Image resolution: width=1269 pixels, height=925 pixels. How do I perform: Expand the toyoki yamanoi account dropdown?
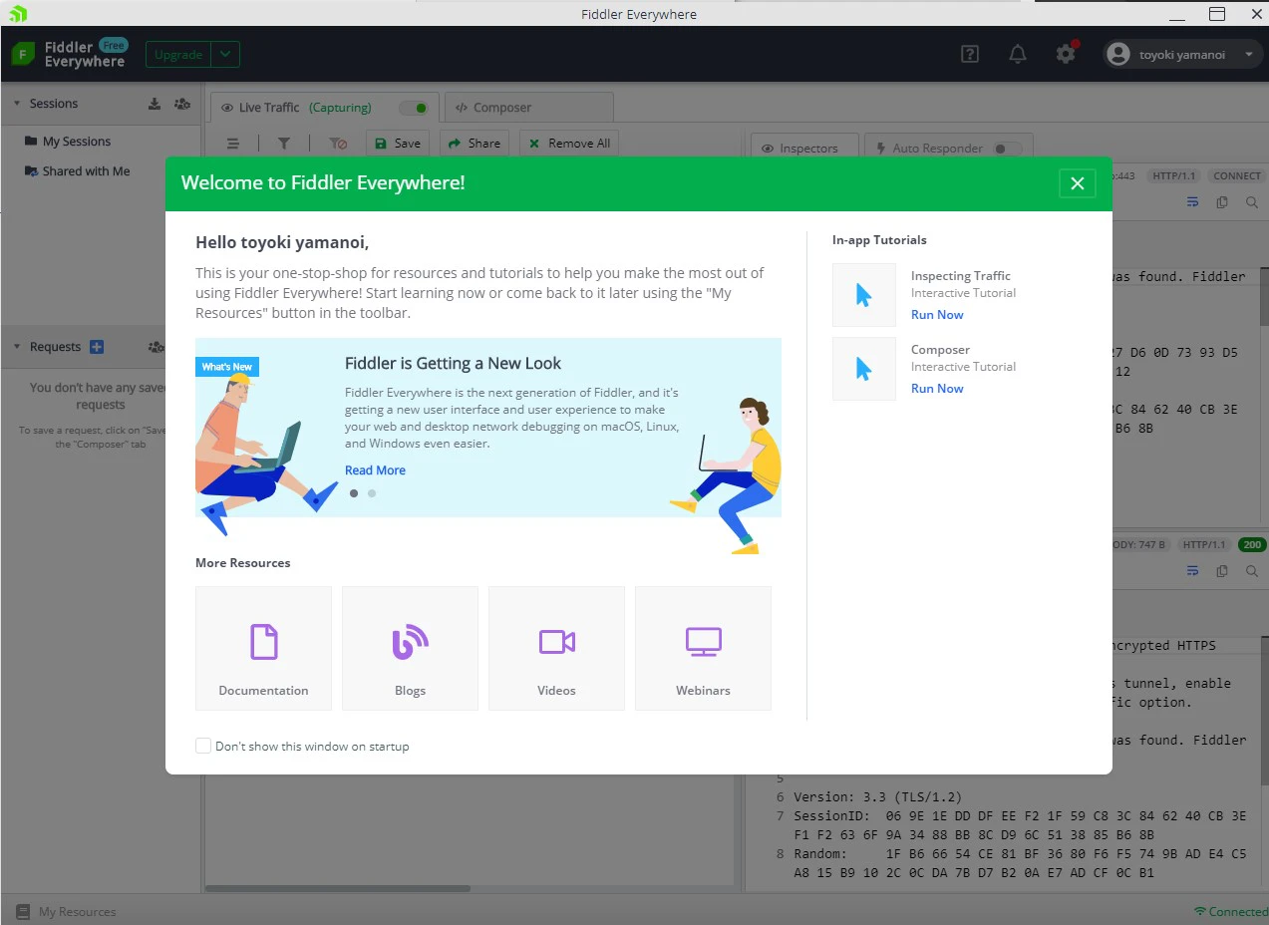click(x=1248, y=55)
